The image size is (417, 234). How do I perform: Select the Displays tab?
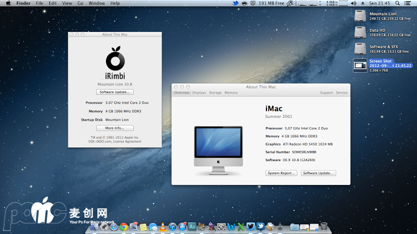pyautogui.click(x=199, y=92)
